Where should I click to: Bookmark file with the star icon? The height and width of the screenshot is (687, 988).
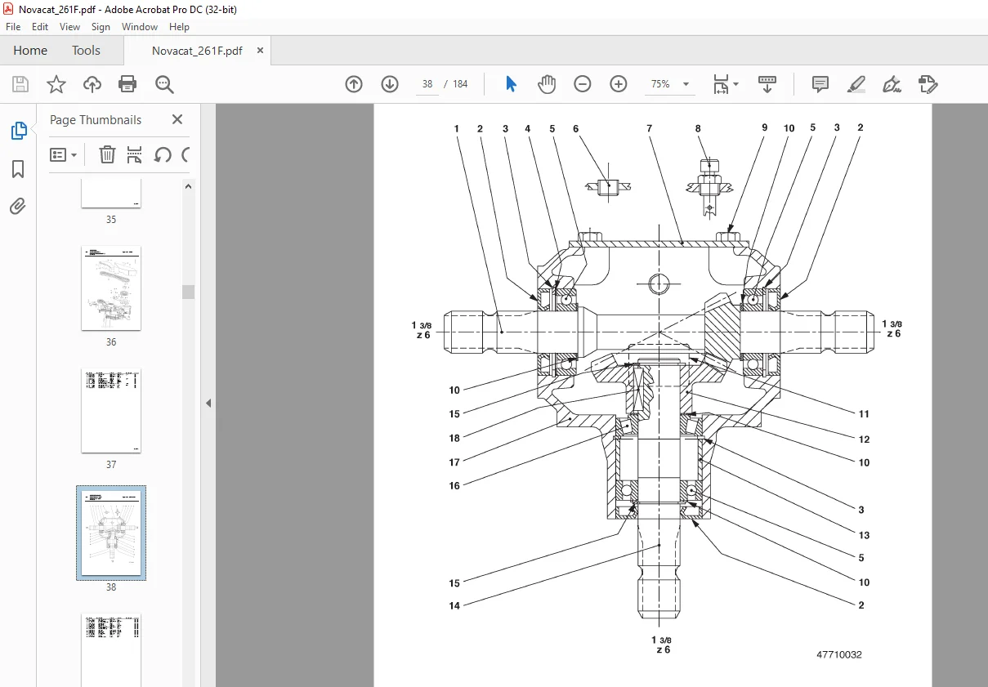pos(56,84)
